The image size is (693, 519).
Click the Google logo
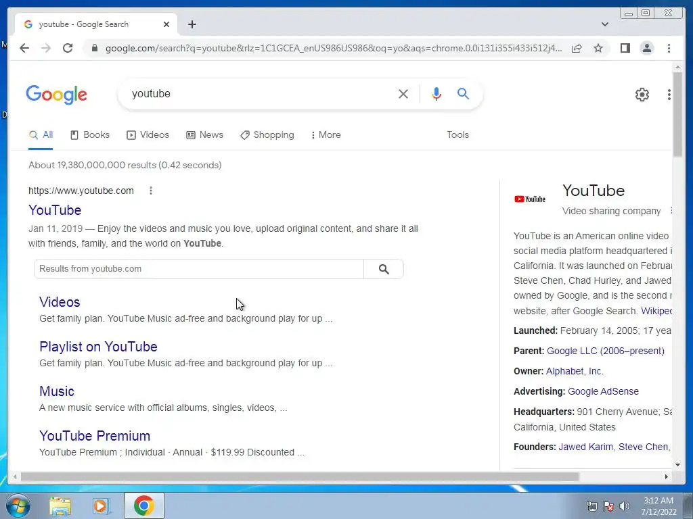pyautogui.click(x=57, y=95)
